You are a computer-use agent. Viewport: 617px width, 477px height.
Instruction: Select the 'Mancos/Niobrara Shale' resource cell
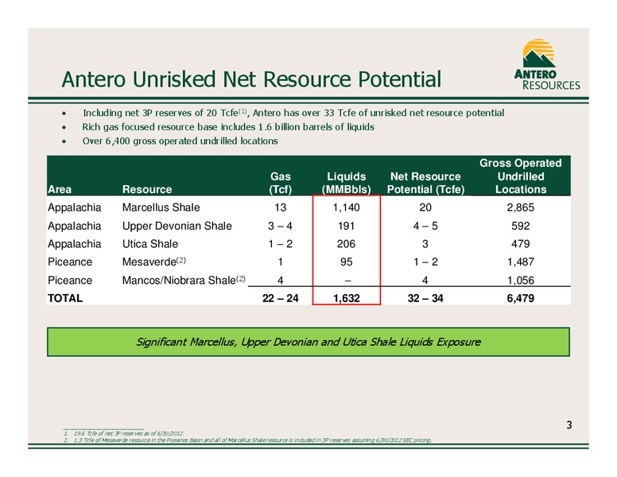tap(184, 280)
